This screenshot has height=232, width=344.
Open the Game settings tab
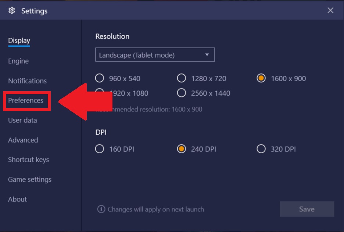tap(30, 179)
